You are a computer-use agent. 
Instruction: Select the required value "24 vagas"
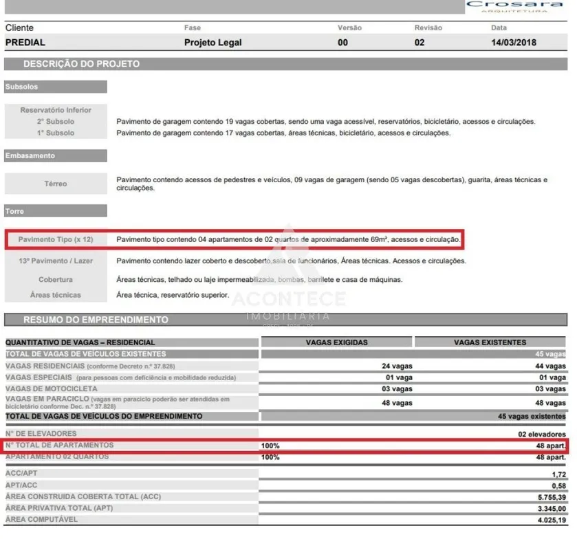397,366
